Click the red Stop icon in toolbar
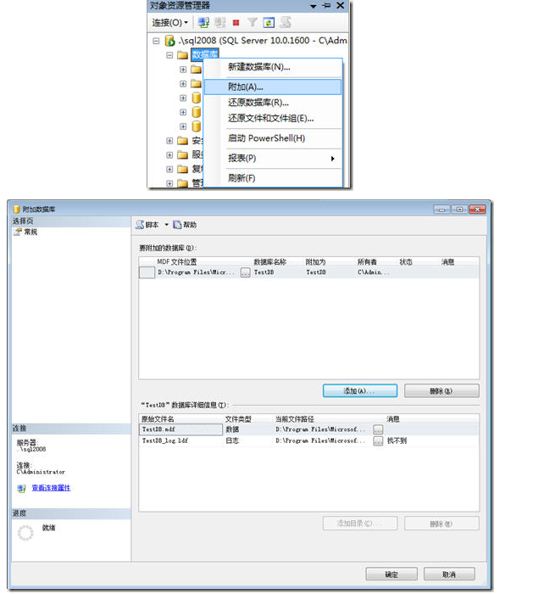 pos(236,23)
